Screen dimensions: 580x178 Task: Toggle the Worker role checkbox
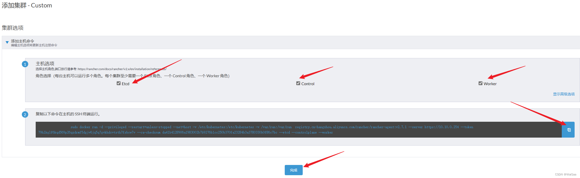[480, 83]
